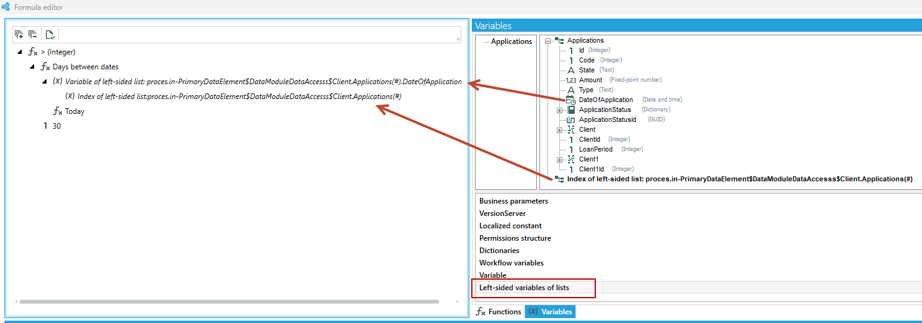This screenshot has height=323, width=922.
Task: Click relation icon beside Client1
Action: (x=571, y=160)
